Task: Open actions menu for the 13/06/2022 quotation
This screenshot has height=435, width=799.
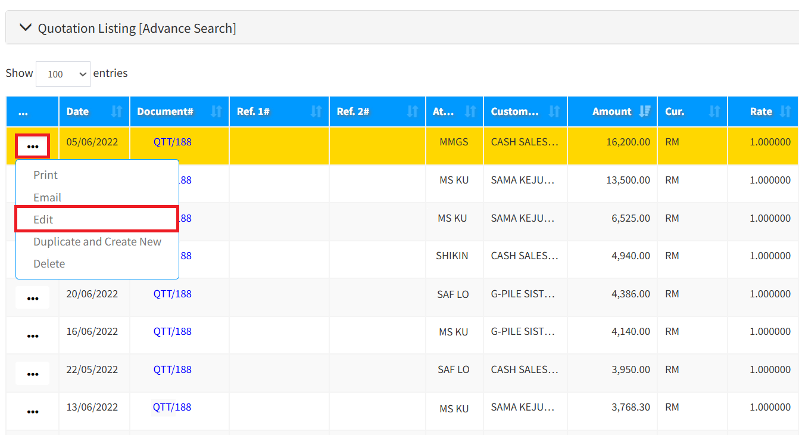Action: click(x=33, y=411)
